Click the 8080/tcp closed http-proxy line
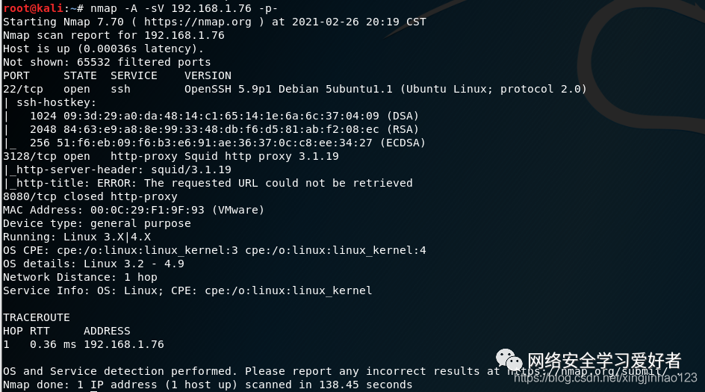Viewport: 705px width, 392px height. click(x=90, y=196)
